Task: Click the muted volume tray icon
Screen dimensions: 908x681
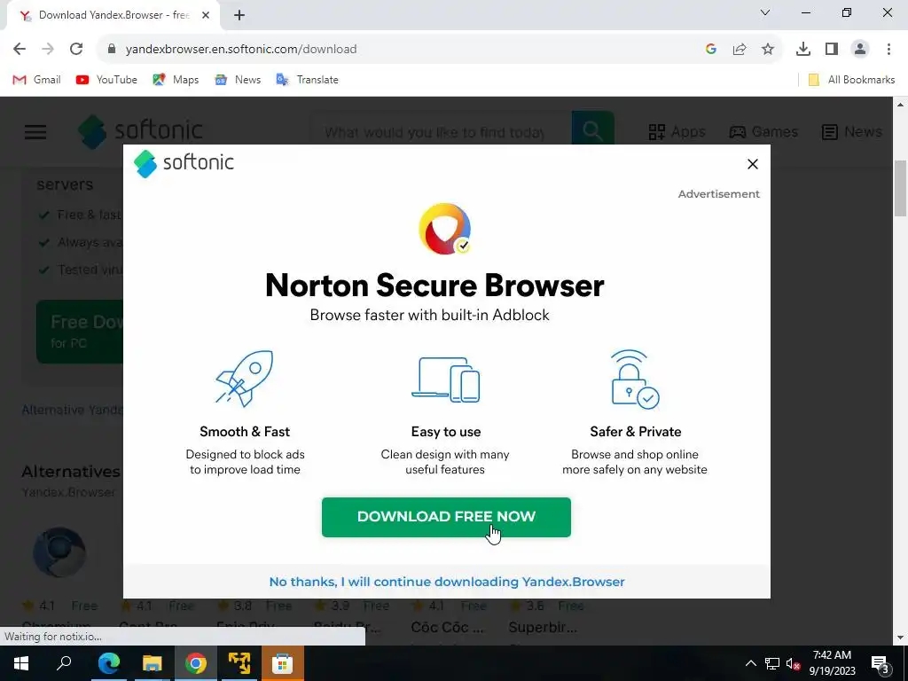Action: [x=793, y=663]
